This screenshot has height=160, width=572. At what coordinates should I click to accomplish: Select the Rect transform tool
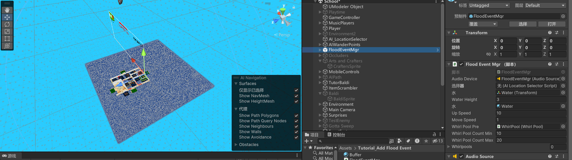7,39
